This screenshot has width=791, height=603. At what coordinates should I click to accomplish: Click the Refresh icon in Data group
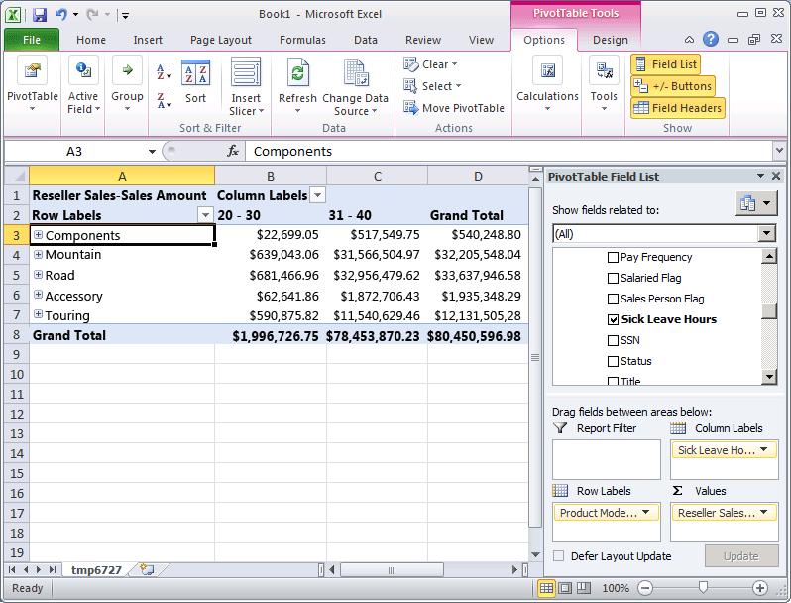tap(297, 75)
